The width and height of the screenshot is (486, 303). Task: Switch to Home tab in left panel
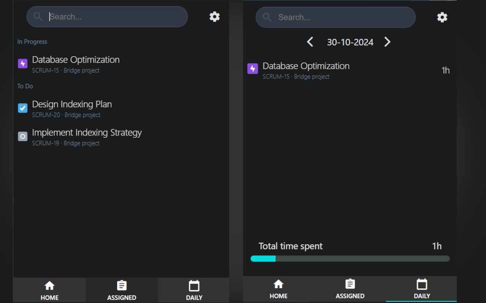click(49, 291)
